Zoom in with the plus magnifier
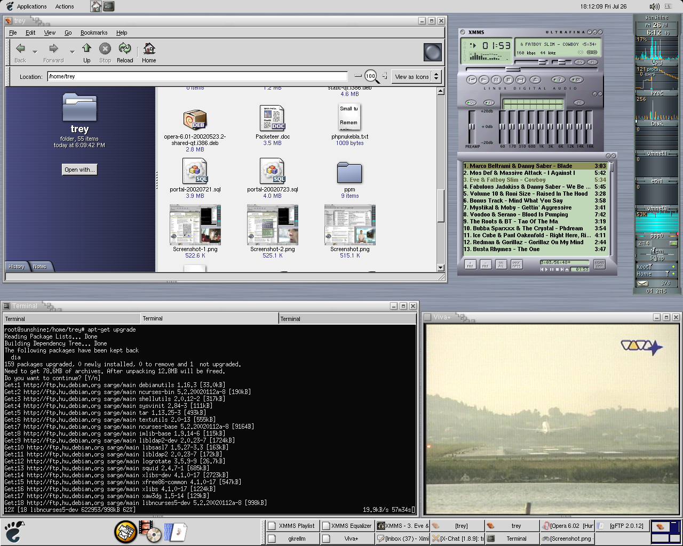The image size is (683, 546). (x=384, y=76)
